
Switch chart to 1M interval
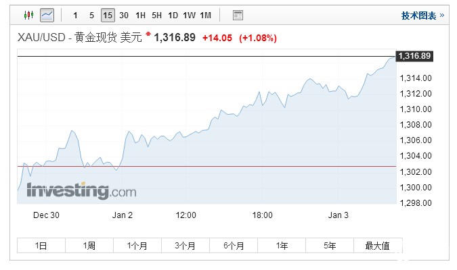click(x=206, y=15)
